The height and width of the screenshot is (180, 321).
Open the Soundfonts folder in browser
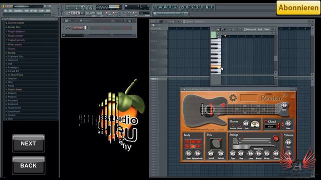point(14,111)
